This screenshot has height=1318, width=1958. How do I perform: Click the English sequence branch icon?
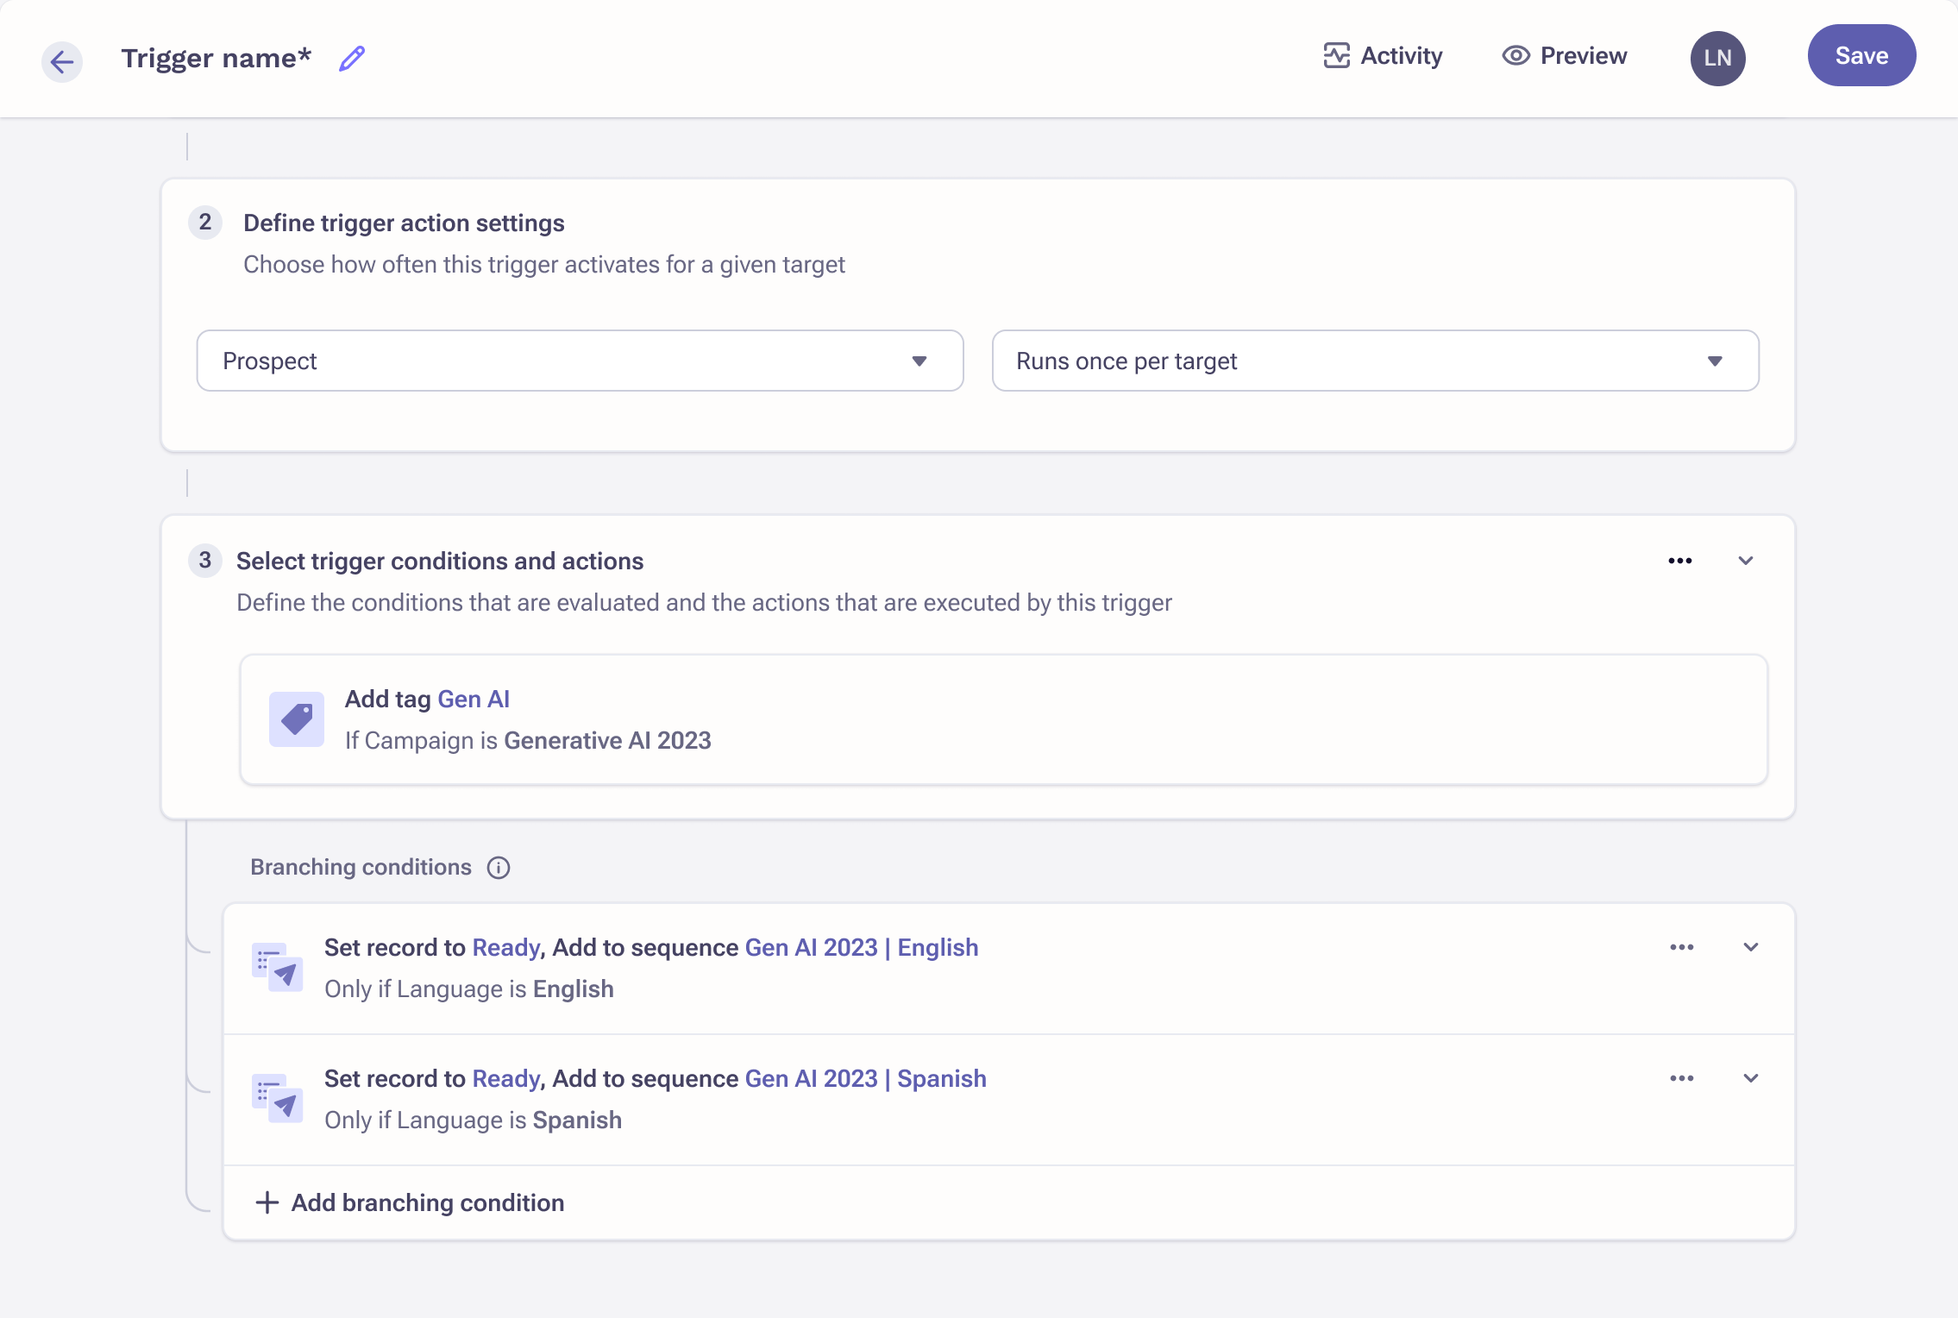pyautogui.click(x=277, y=968)
